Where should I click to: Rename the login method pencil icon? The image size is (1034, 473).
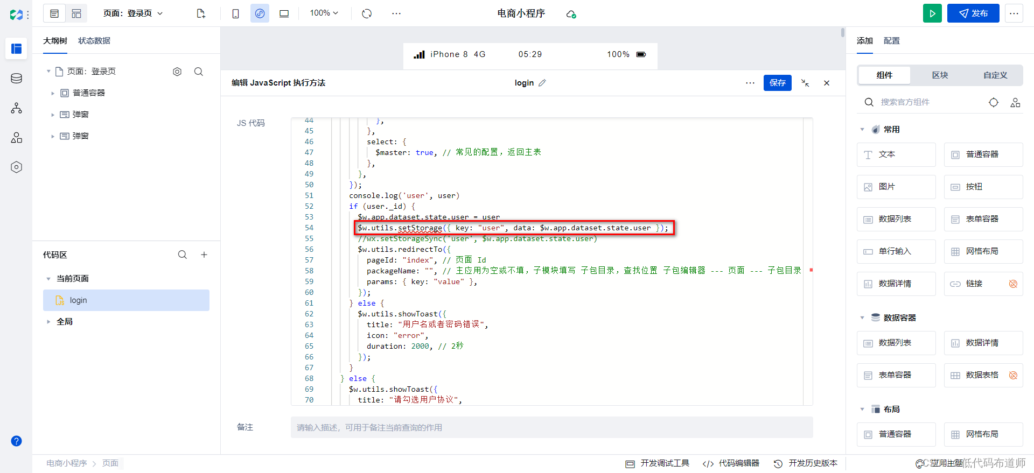[542, 83]
